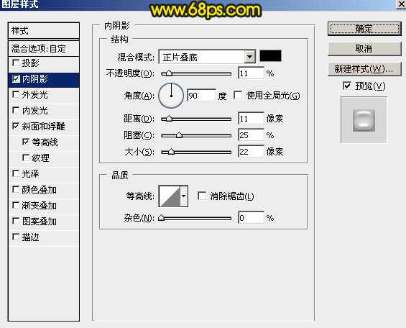Enable the 颜色叠加 checkbox

[16, 189]
